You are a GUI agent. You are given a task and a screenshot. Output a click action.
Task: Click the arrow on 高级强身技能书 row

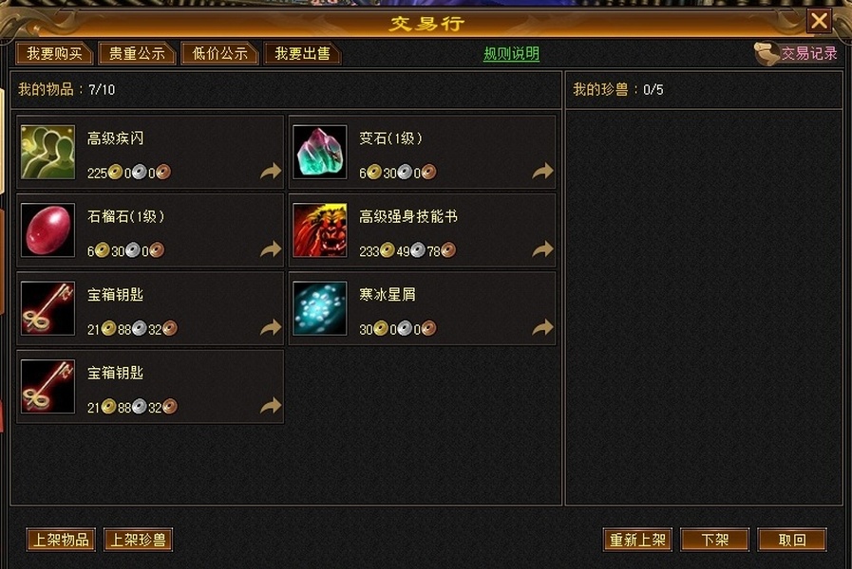click(x=542, y=249)
